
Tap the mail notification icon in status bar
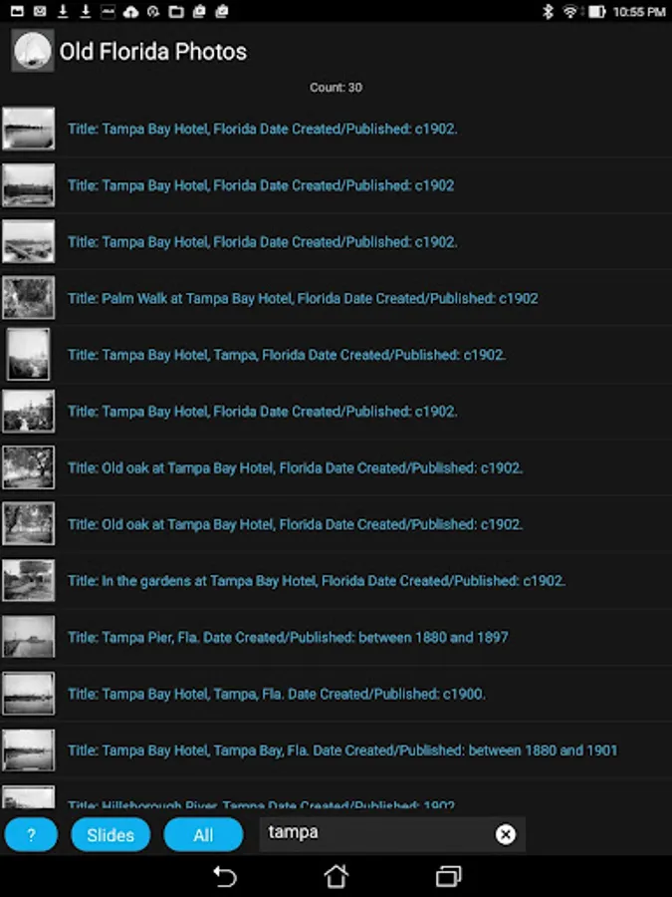[x=40, y=11]
